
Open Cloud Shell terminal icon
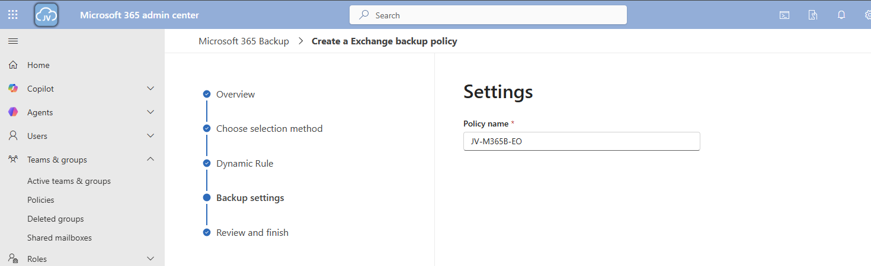[x=784, y=15]
